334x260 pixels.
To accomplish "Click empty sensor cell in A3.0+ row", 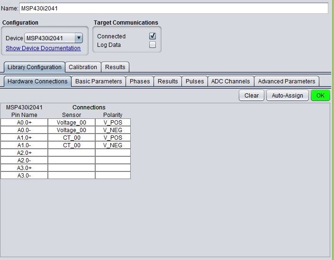I will (72, 168).
